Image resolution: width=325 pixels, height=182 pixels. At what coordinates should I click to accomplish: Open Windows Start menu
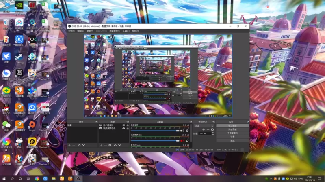tap(4, 178)
